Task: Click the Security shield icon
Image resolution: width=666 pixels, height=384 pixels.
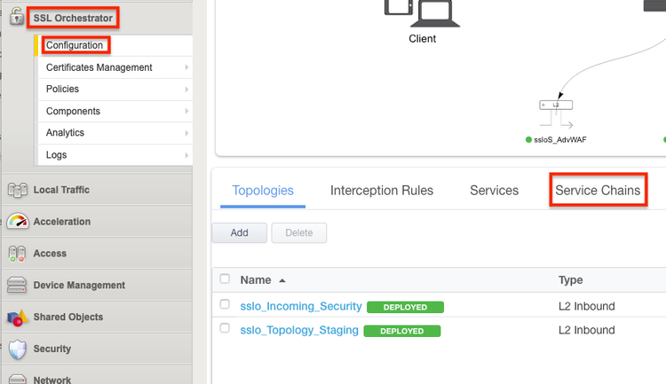Action: tap(18, 349)
